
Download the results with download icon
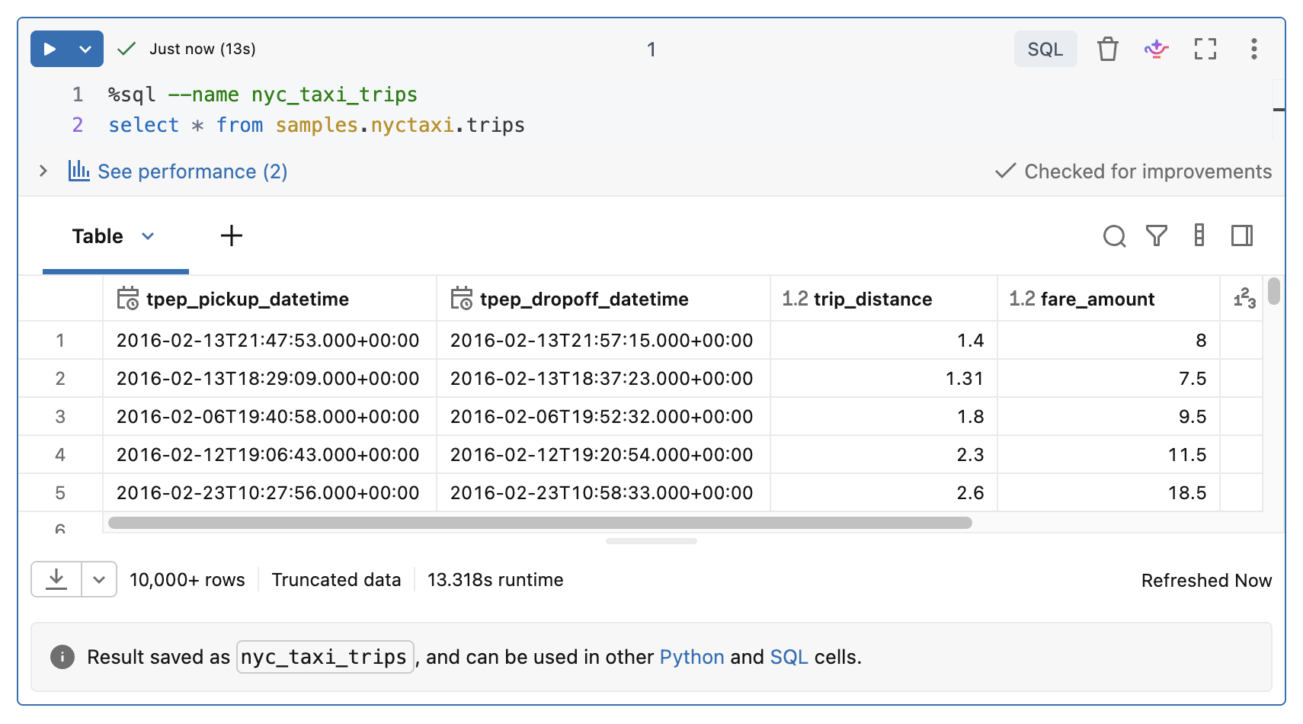tap(56, 579)
